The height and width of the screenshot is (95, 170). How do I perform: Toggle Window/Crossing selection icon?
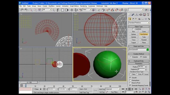tap(67, 10)
